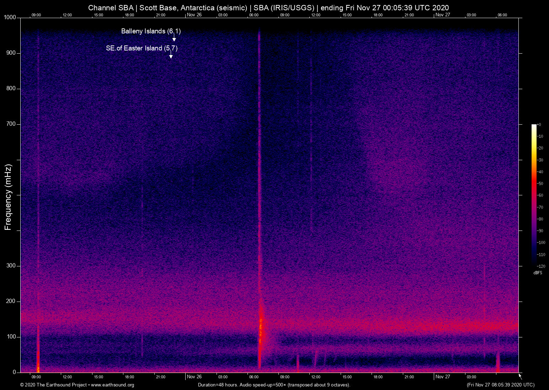
Task: Click the Nov 27 marker on top time axis
Action: tap(443, 15)
